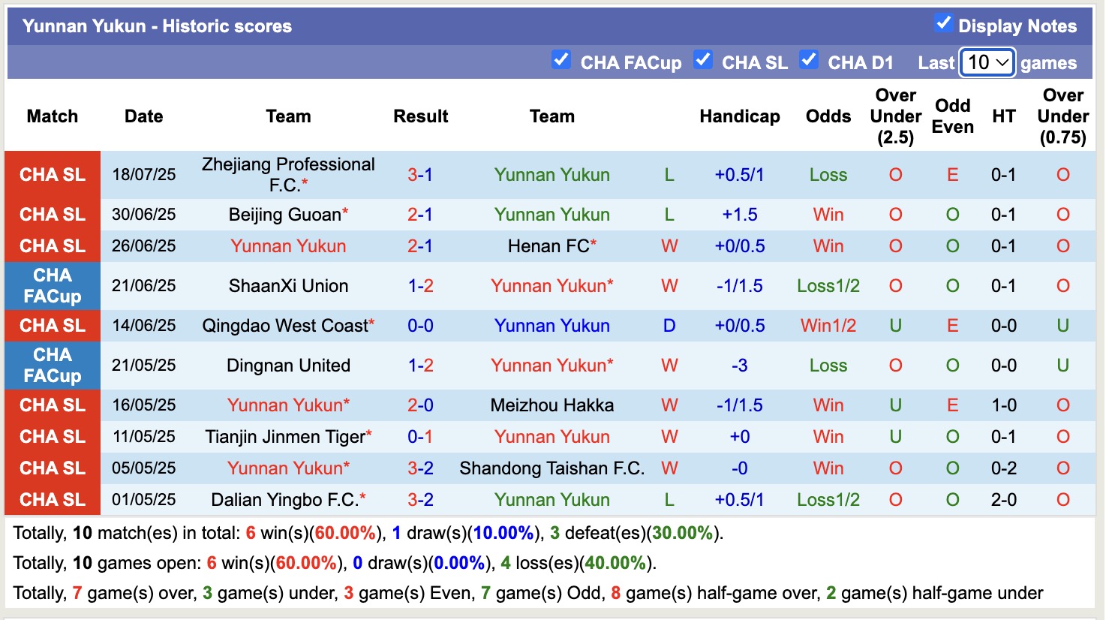Image resolution: width=1106 pixels, height=620 pixels.
Task: Open the Beijing Guoan team link
Action: (x=283, y=214)
